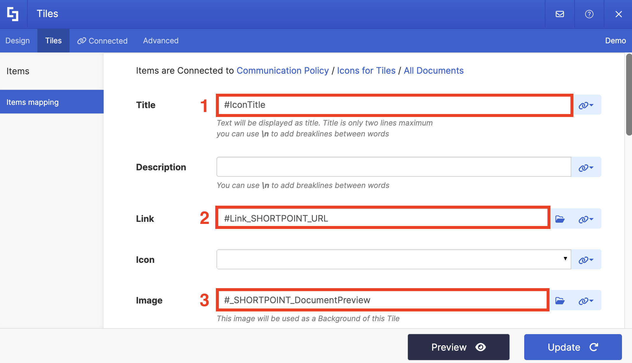Viewport: 632px width, 363px height.
Task: Browse files with Image folder icon
Action: pyautogui.click(x=560, y=301)
